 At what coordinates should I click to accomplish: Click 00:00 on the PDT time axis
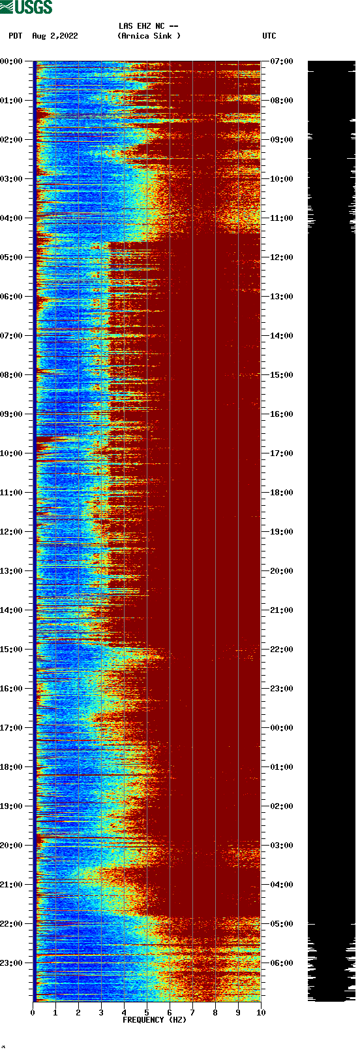[12, 61]
